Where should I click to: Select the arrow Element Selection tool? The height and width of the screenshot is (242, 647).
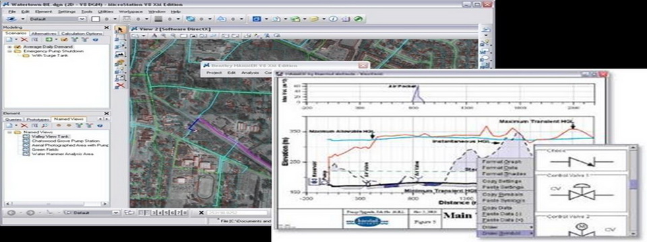click(x=120, y=30)
